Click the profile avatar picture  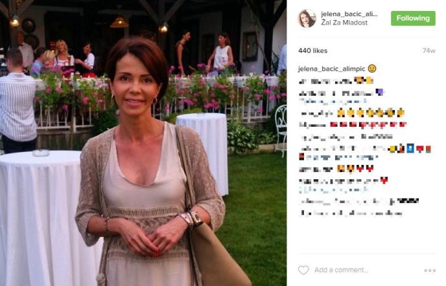(x=307, y=18)
